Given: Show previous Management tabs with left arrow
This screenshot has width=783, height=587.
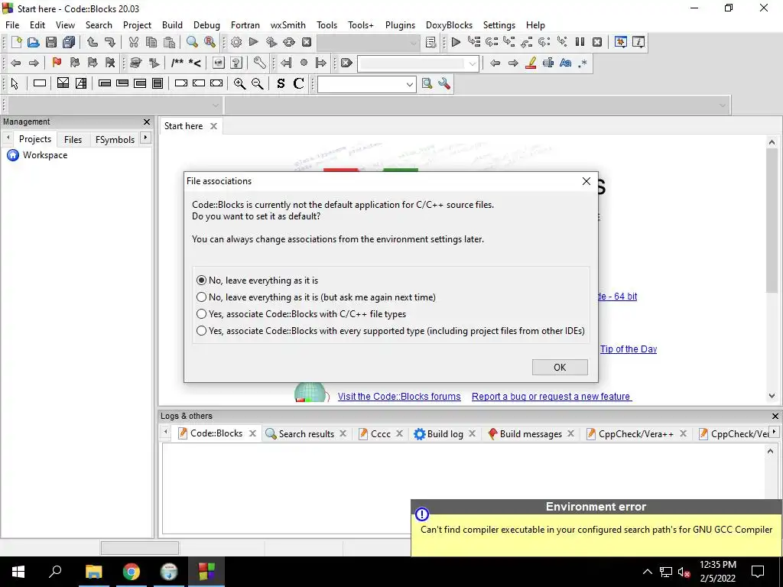Looking at the screenshot, I should (8, 138).
